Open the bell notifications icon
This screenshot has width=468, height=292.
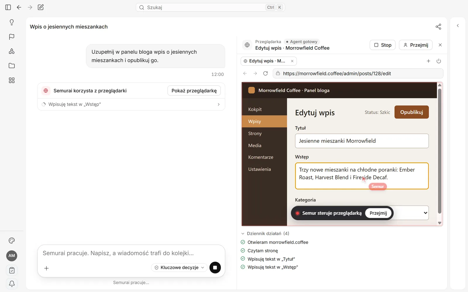click(x=12, y=284)
